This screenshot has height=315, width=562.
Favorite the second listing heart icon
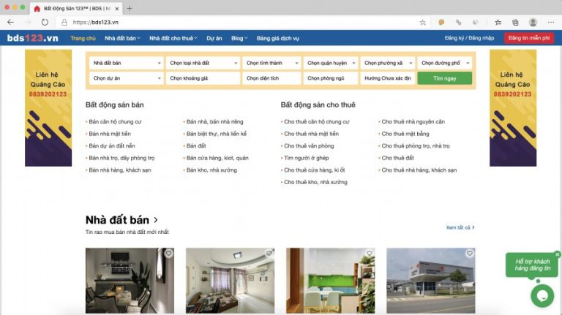coord(269,253)
